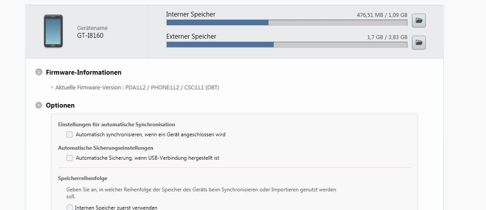The image size is (486, 210).
Task: Click the 'Interner Speicher' label
Action: coord(191,14)
